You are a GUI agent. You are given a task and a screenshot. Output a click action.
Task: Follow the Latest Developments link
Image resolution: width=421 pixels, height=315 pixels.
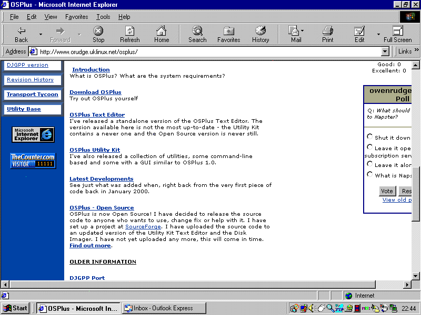[102, 179]
